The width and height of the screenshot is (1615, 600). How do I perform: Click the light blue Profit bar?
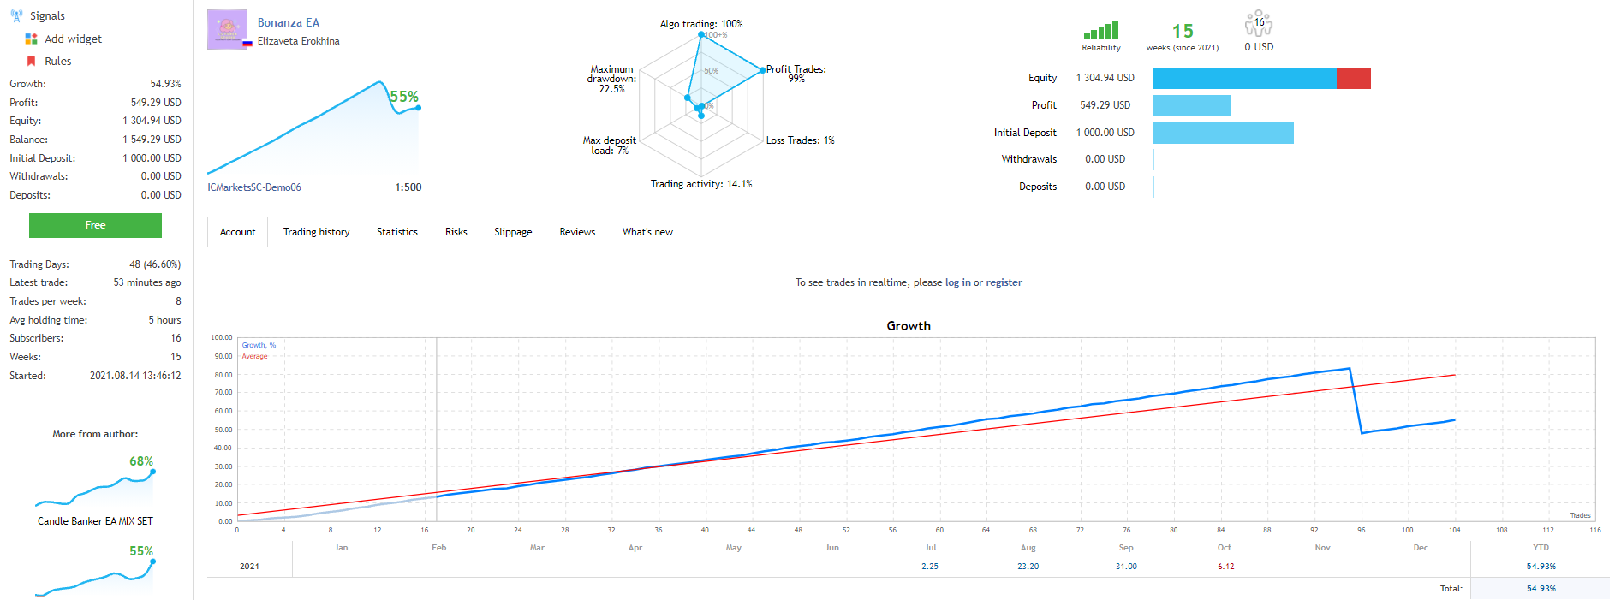tap(1192, 106)
